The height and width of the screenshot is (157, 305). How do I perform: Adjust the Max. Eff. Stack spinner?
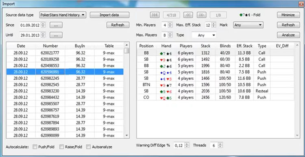(213, 25)
